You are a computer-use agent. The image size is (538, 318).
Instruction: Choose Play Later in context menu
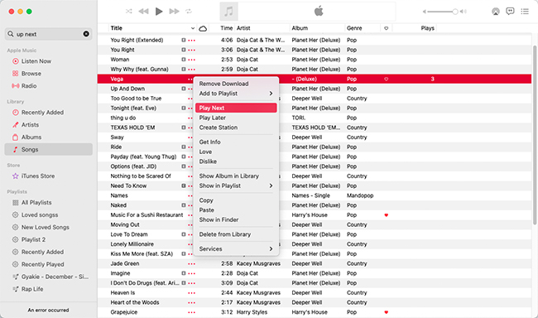click(236, 118)
